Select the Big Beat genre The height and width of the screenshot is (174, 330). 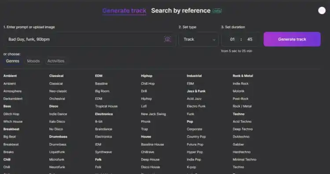click(x=10, y=137)
